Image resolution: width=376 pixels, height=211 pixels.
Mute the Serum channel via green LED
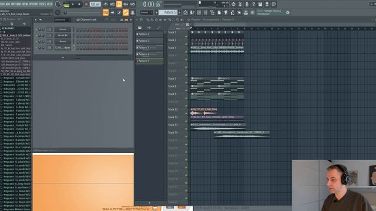click(x=36, y=29)
